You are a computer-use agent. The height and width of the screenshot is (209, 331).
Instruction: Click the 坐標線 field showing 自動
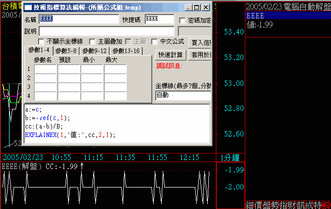coord(183,95)
